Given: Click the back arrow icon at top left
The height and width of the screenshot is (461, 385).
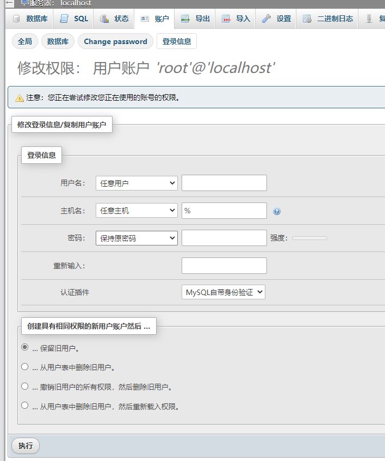Looking at the screenshot, I should (9, 3).
